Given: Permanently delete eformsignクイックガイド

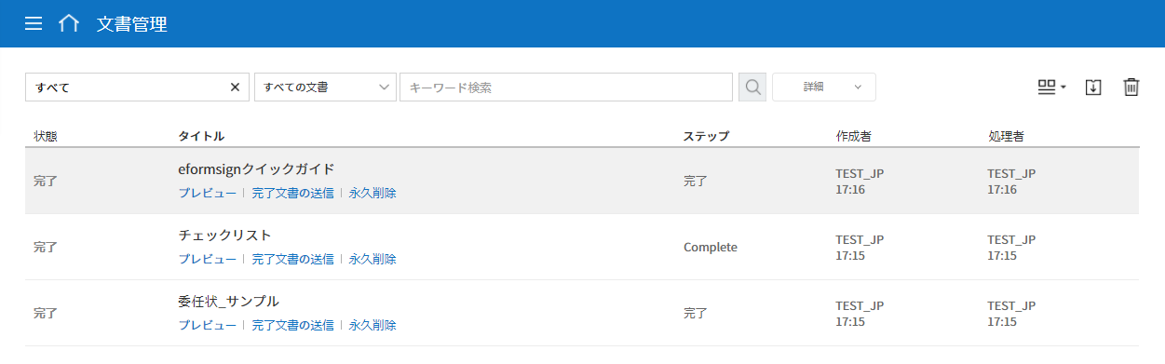Looking at the screenshot, I should pos(373,194).
